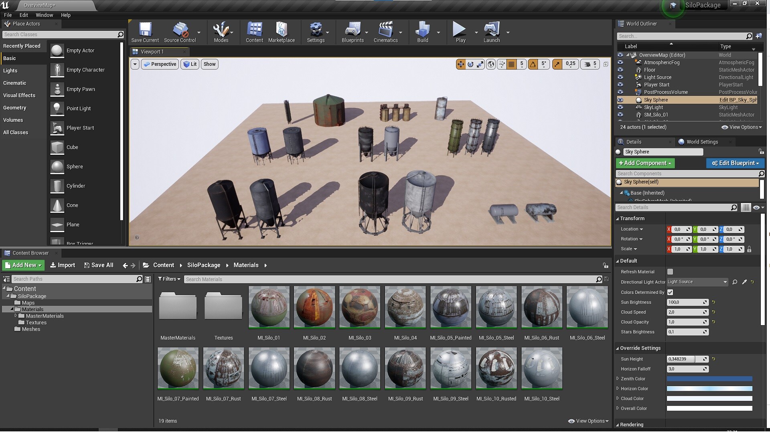The image size is (770, 433).
Task: Hide the Floor actor in World Outliner
Action: click(621, 70)
